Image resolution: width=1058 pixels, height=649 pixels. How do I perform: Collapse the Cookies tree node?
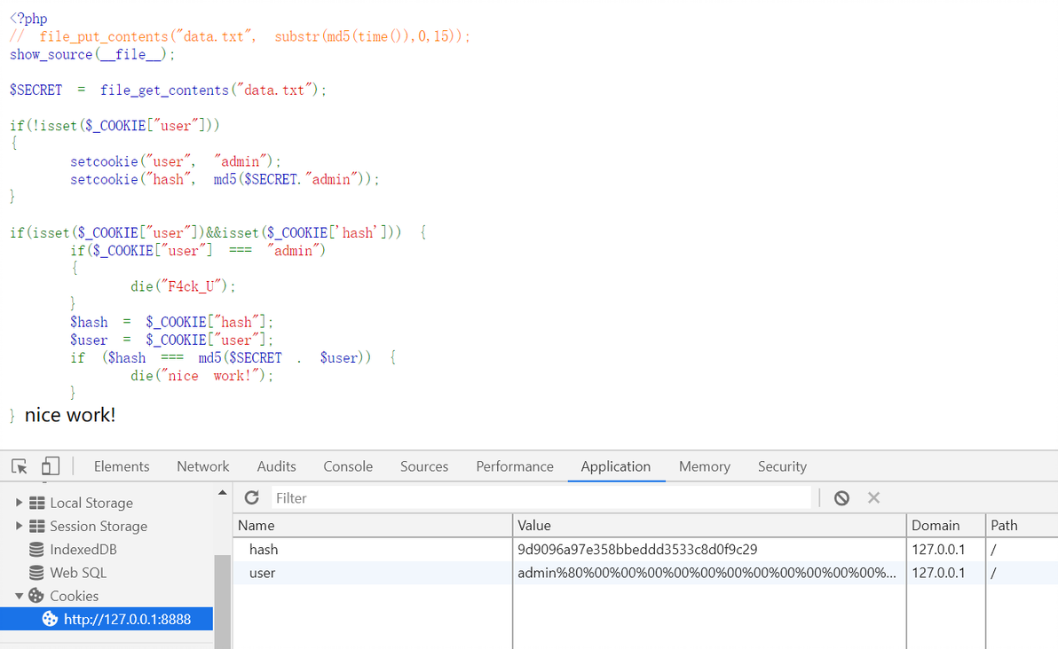(19, 596)
